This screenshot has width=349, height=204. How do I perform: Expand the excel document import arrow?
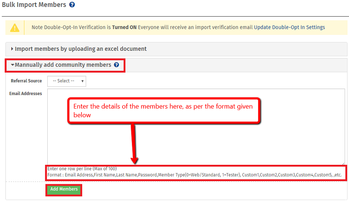(12, 49)
